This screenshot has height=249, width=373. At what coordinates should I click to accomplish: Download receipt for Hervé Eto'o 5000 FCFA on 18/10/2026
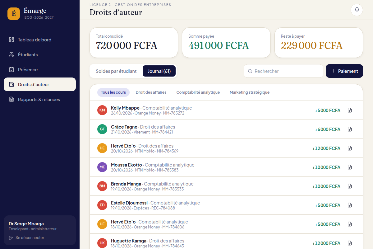[x=350, y=224]
